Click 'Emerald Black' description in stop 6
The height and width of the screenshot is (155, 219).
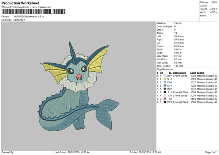click(x=181, y=92)
